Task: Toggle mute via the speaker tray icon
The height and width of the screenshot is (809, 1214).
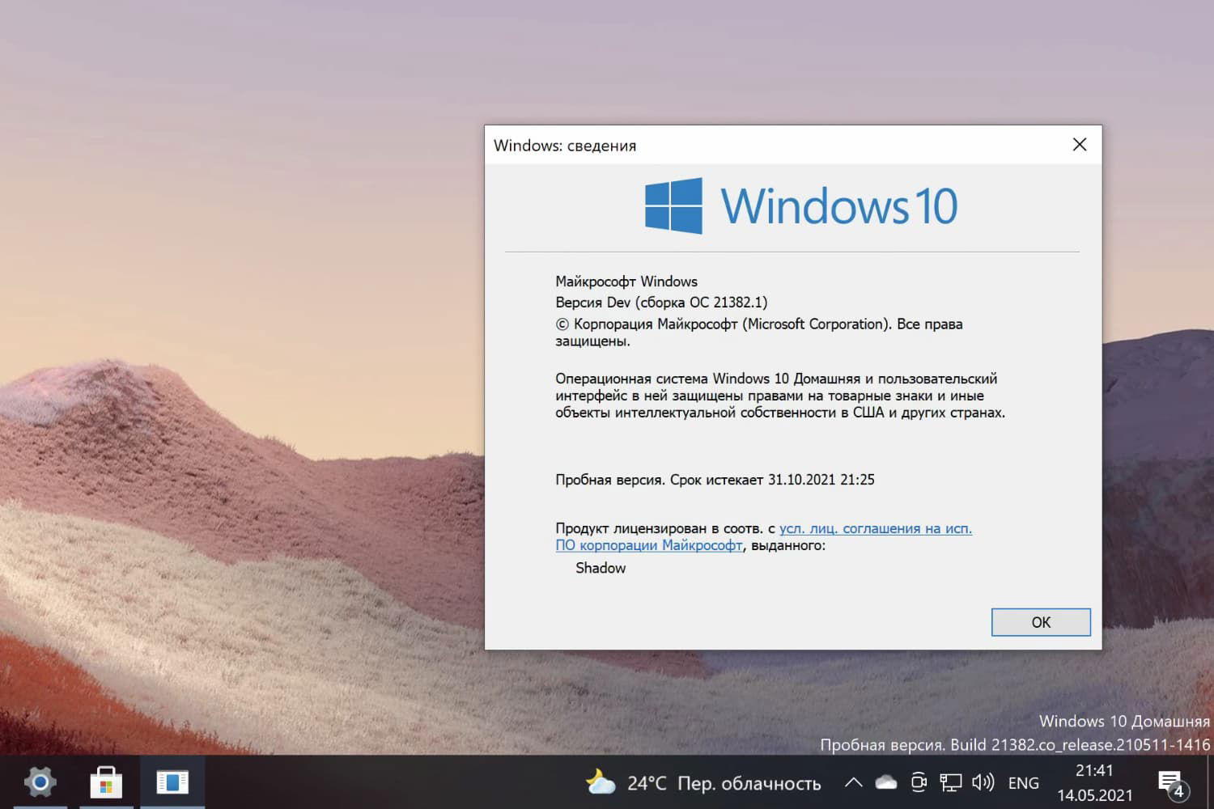Action: point(982,782)
